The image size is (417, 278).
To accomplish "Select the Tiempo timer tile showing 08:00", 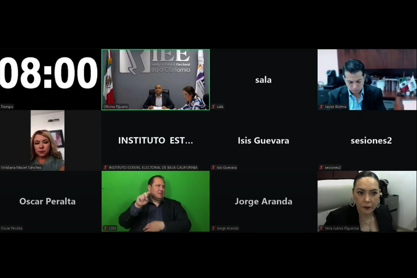I will pos(50,80).
